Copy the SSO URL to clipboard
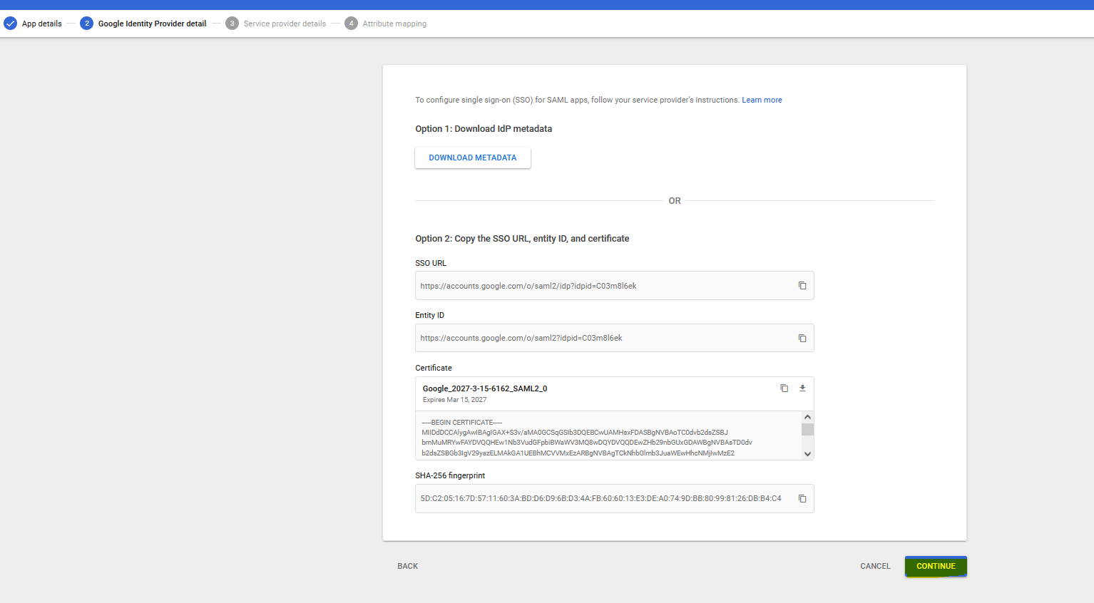The height and width of the screenshot is (603, 1094). coord(802,286)
